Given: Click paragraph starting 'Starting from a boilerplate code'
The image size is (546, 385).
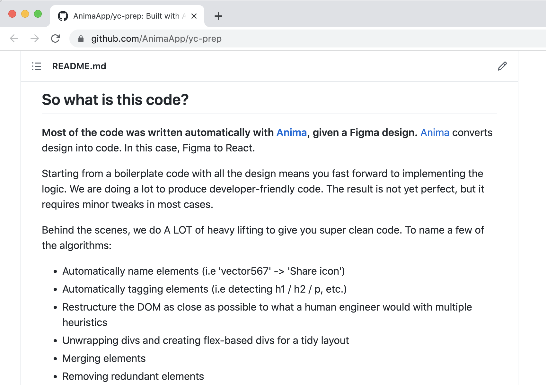Looking at the screenshot, I should (x=263, y=189).
